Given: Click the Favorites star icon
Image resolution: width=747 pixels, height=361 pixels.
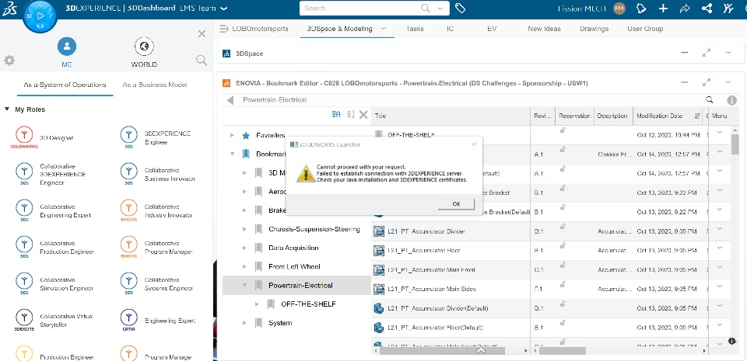Looking at the screenshot, I should (246, 135).
